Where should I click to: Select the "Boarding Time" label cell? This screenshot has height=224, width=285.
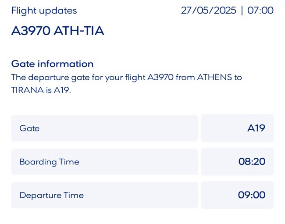click(104, 162)
